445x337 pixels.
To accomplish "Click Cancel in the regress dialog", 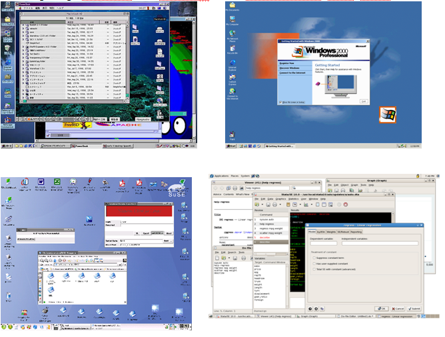I will [x=398, y=308].
